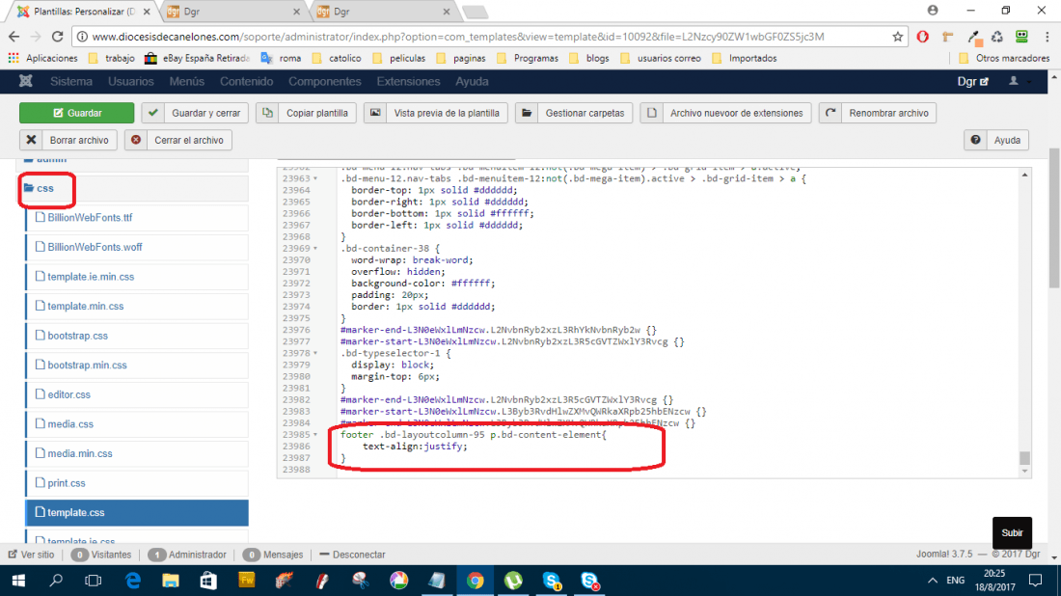Screen dimensions: 1061x596
Task: Collapse code fold at line 23985
Action: click(x=315, y=434)
